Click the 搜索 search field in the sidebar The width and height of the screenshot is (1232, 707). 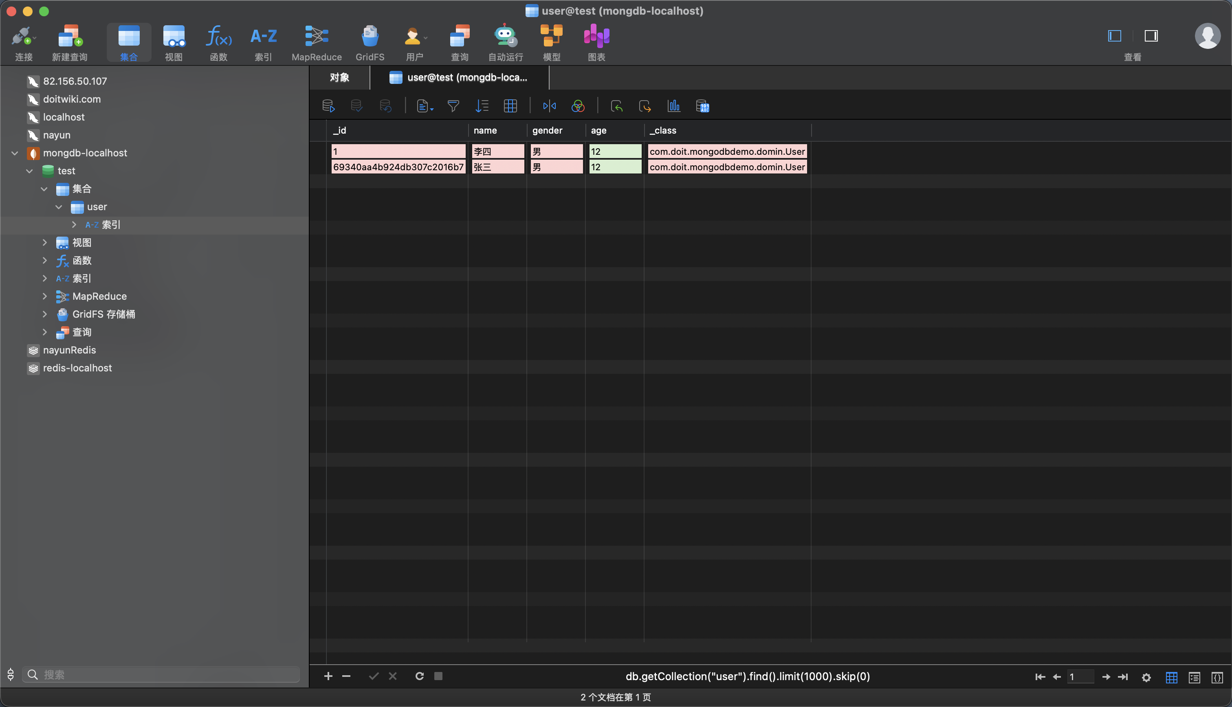(165, 674)
